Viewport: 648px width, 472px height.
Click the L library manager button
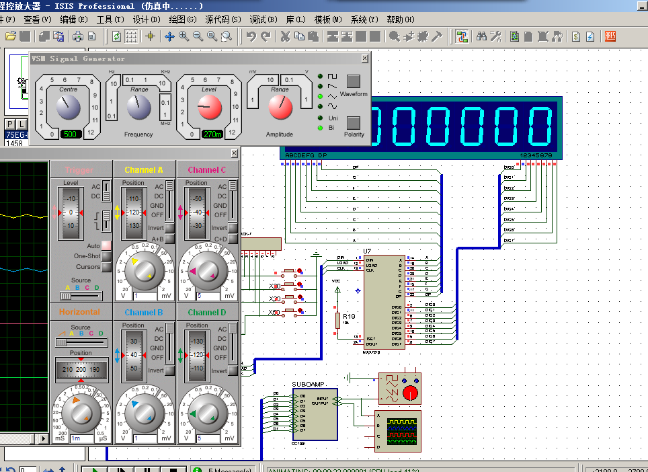coord(21,124)
